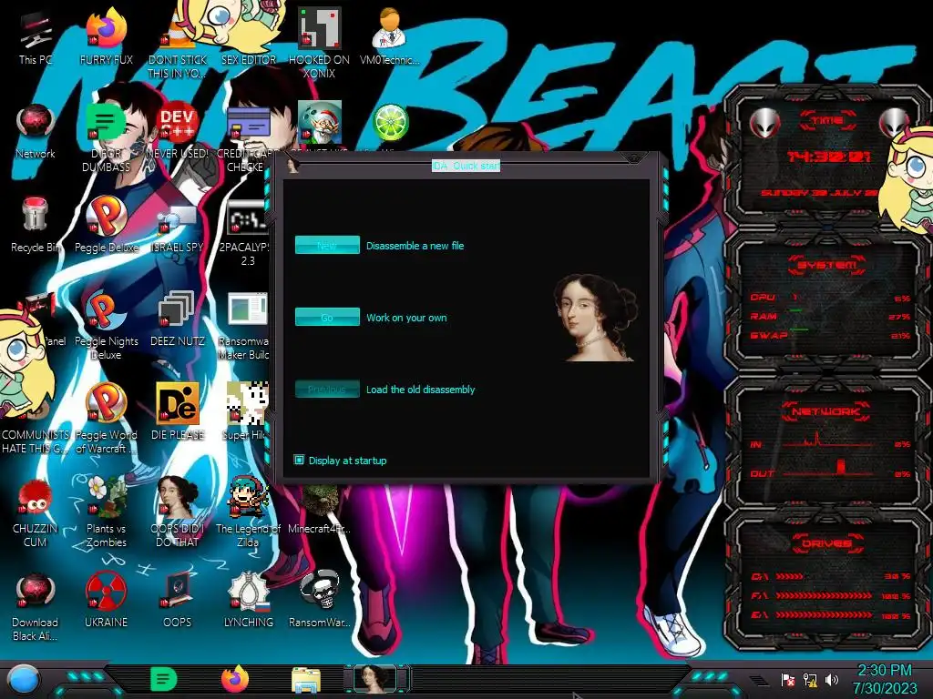Open the LYNCHING desktop icon
Image resolution: width=933 pixels, height=699 pixels.
[x=248, y=601]
